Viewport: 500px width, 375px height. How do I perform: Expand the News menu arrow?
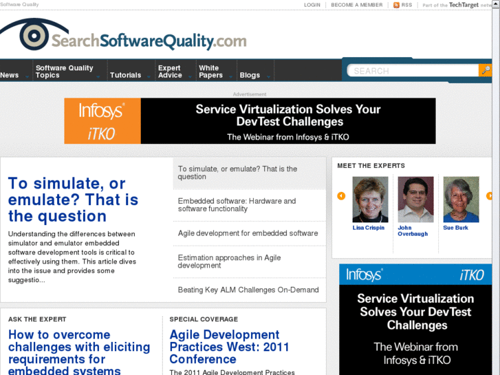[x=27, y=77]
